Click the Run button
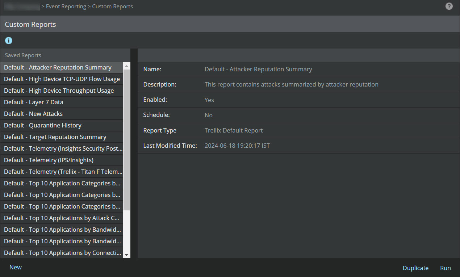 pyautogui.click(x=446, y=268)
